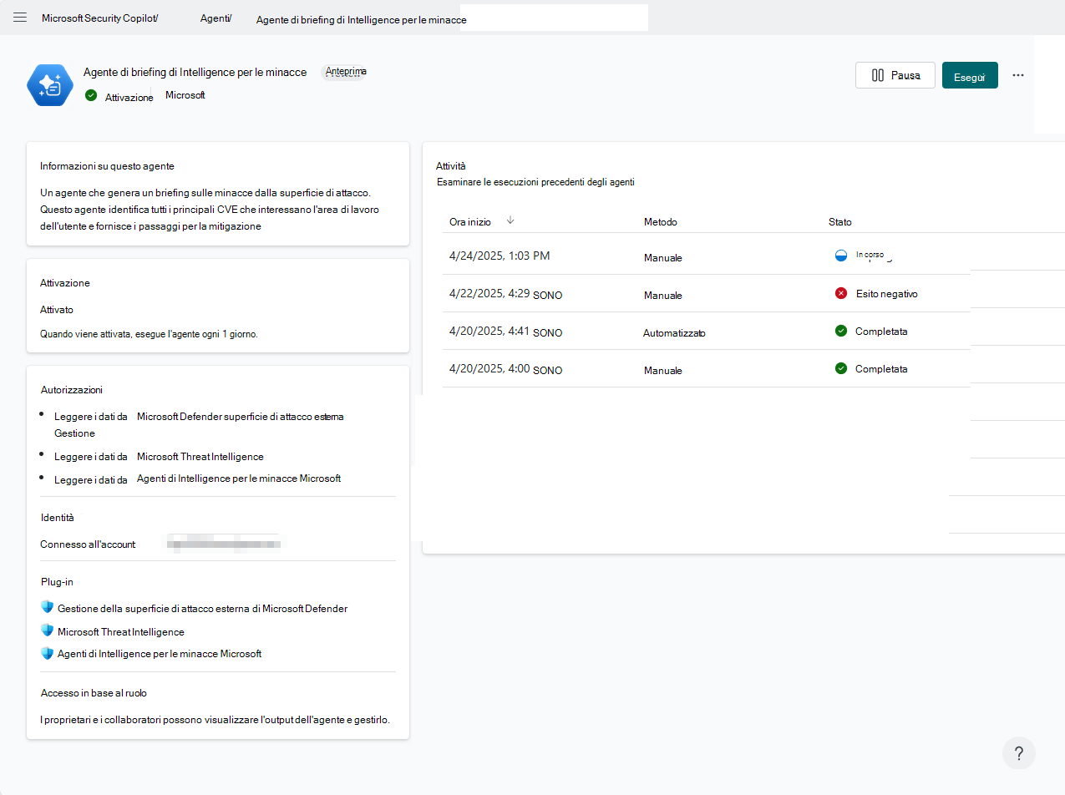Click the Plug-in heading
This screenshot has width=1065, height=795.
tap(58, 581)
